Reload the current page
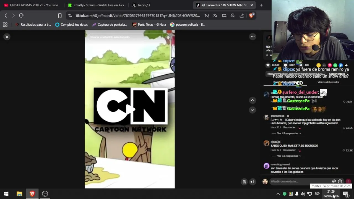Image resolution: width=354 pixels, height=199 pixels. tap(21, 15)
